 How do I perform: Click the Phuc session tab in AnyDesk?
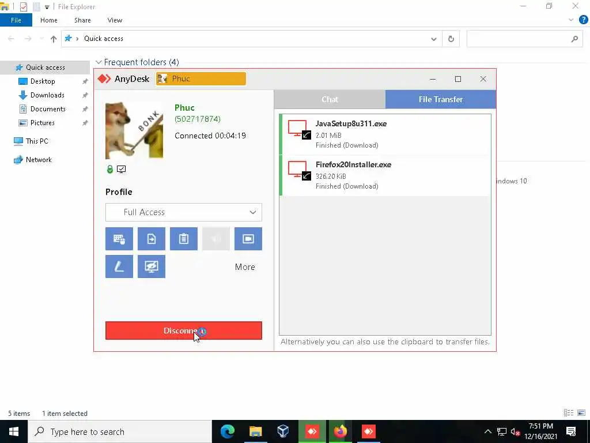point(201,78)
